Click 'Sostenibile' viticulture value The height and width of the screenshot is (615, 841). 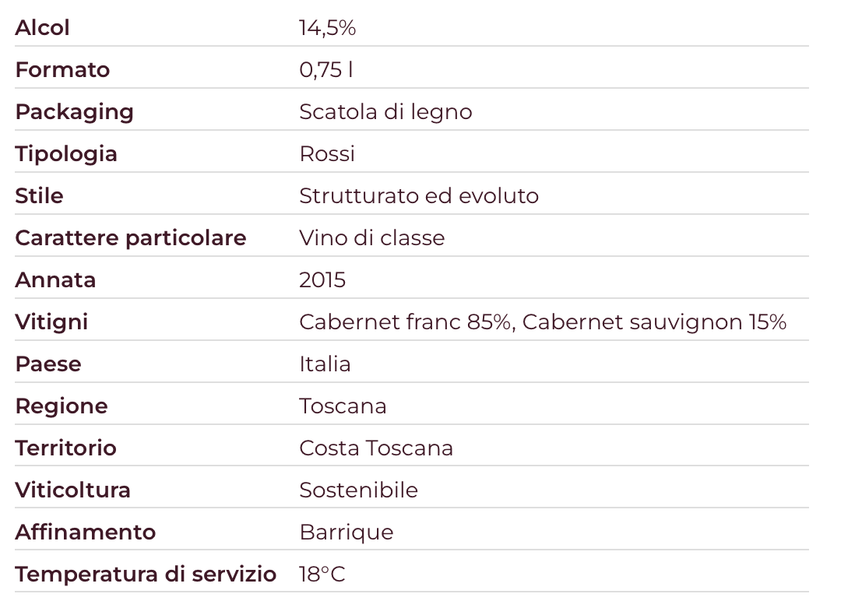coord(358,490)
